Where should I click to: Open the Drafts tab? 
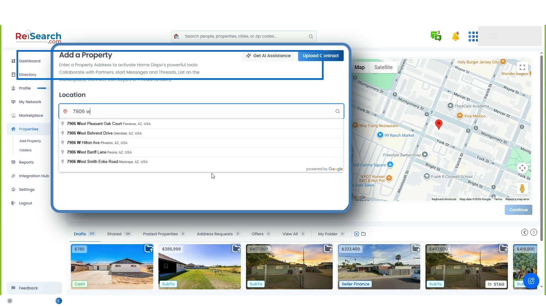point(84,234)
